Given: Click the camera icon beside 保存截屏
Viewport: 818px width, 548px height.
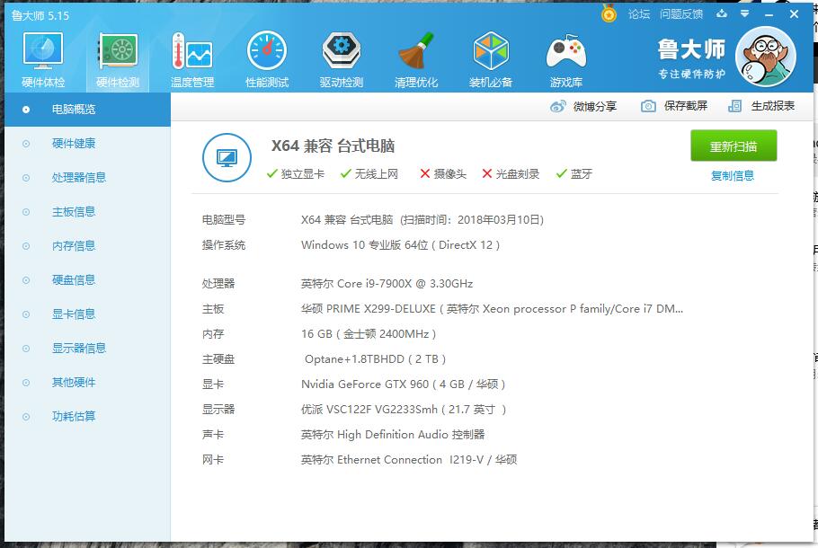Looking at the screenshot, I should 648,106.
